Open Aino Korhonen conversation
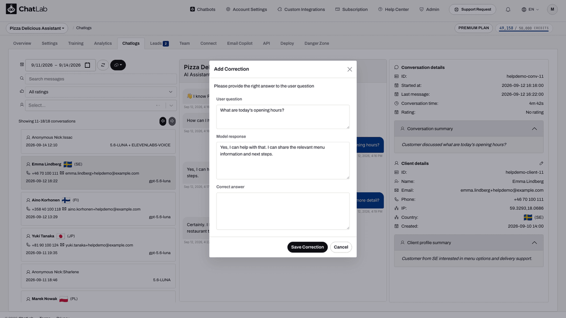 pyautogui.click(x=98, y=208)
